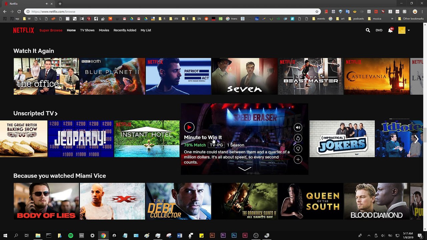This screenshot has width=427, height=240.
Task: Open The Debt Collector thumbnail
Action: 178,201
